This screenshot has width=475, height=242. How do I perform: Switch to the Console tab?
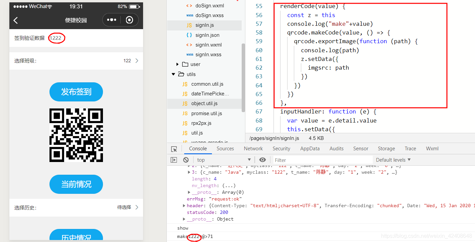[198, 149]
